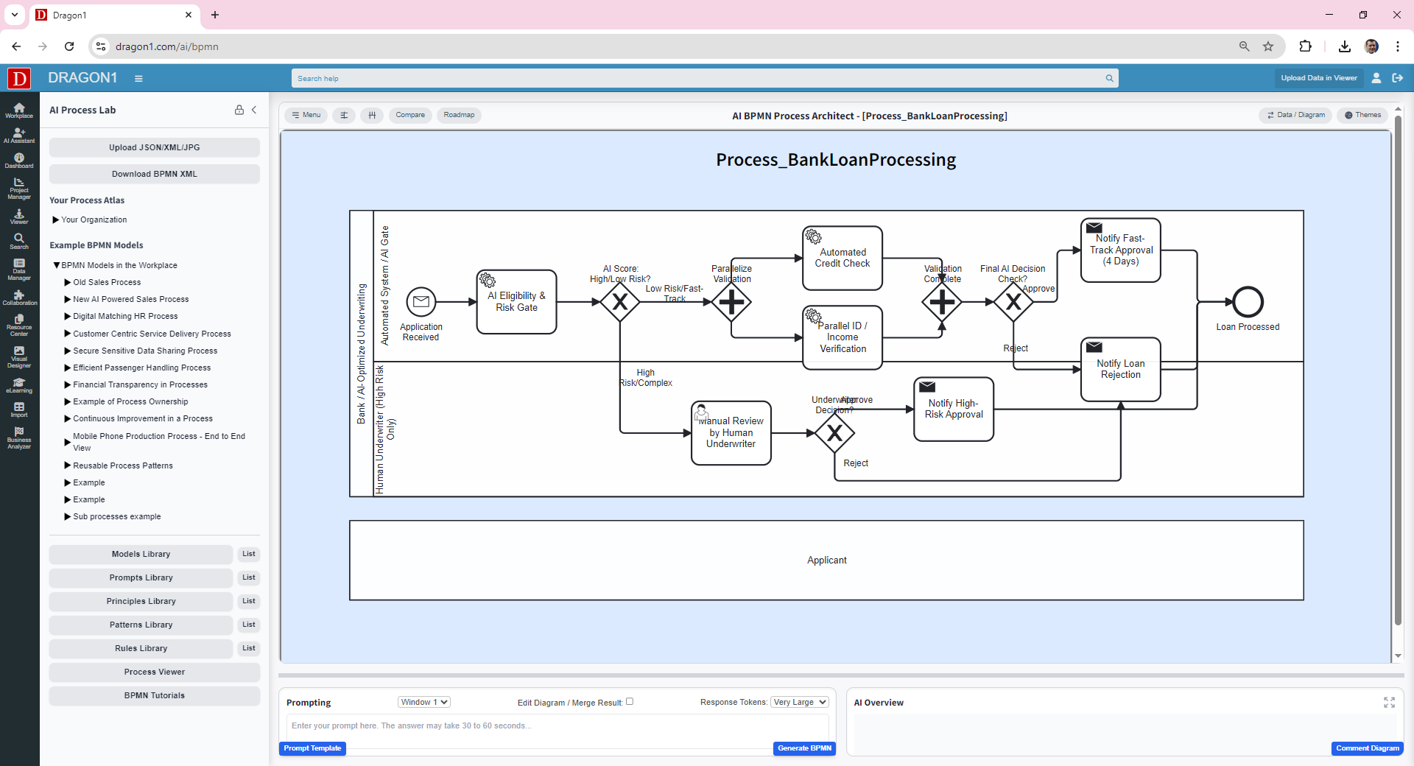
Task: Open the Roadmap tab
Action: (x=459, y=115)
